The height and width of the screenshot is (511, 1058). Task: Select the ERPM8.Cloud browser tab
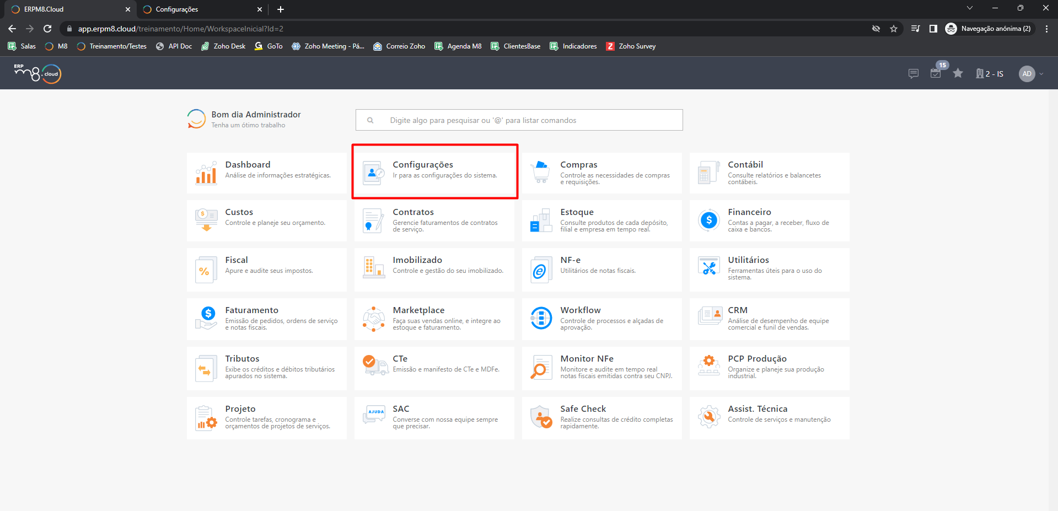(66, 9)
